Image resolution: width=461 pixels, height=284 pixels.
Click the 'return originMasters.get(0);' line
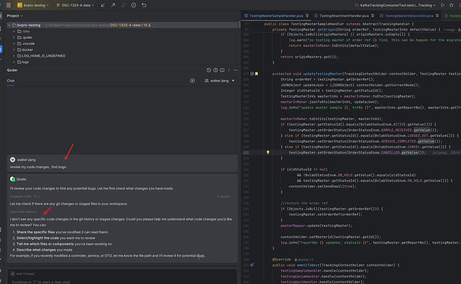tap(309, 57)
